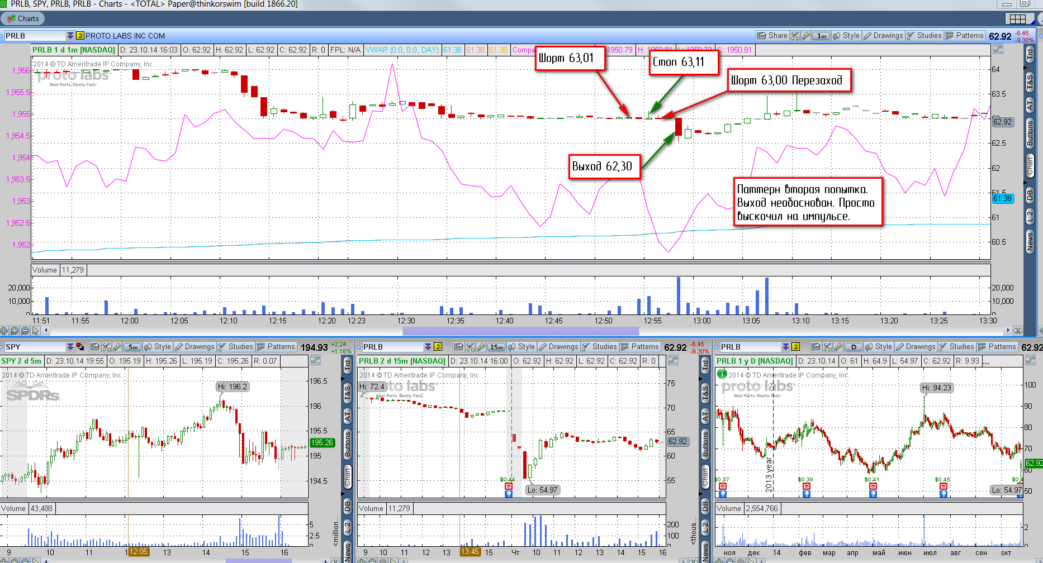The image size is (1043, 563).
Task: Click the quick study icon on PRLB 15m chart
Action: (471, 347)
